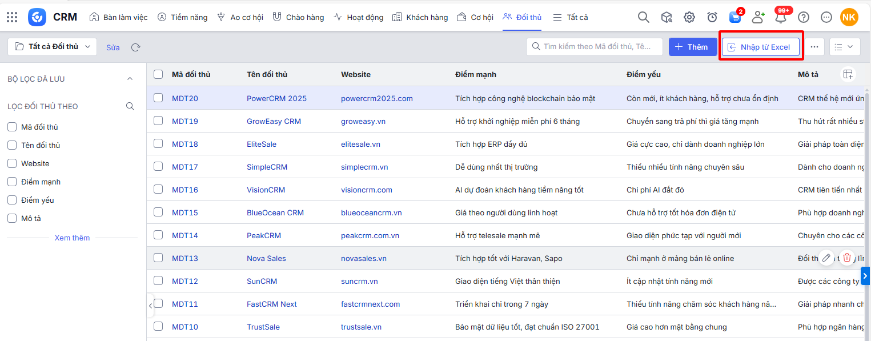Click the competitor search input field
This screenshot has width=871, height=341.
597,47
